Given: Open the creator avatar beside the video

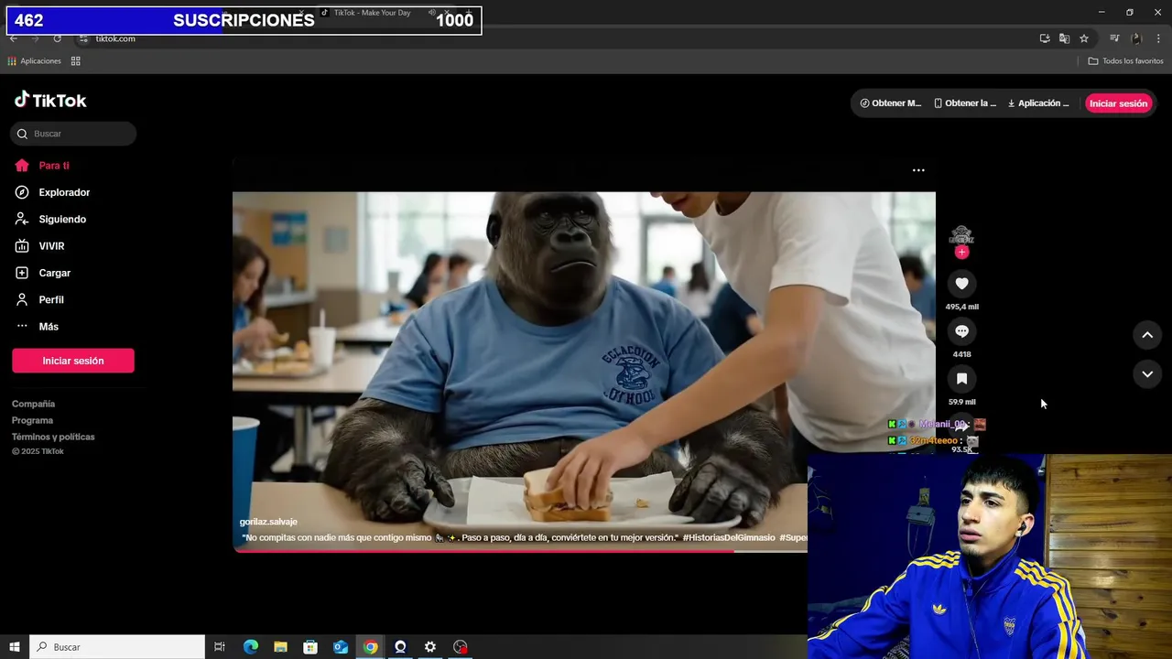Looking at the screenshot, I should 961,235.
